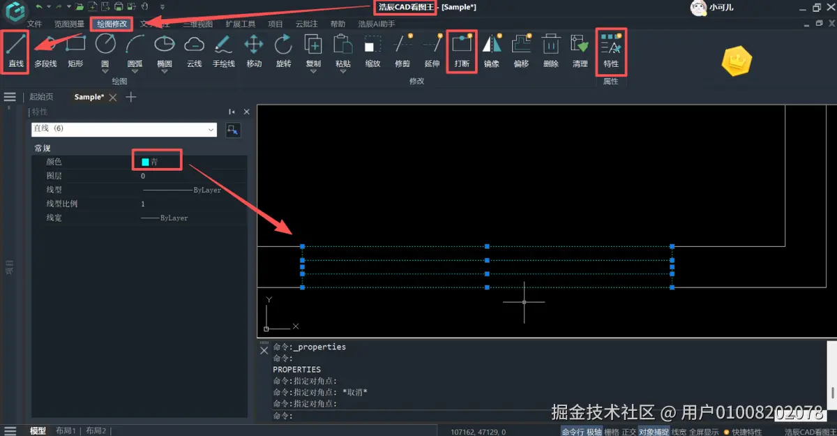This screenshot has height=436, width=837.
Task: Expand the 圆 circle dropdown arrow
Action: [105, 71]
